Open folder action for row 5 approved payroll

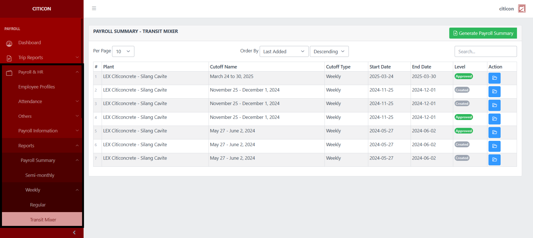point(494,132)
